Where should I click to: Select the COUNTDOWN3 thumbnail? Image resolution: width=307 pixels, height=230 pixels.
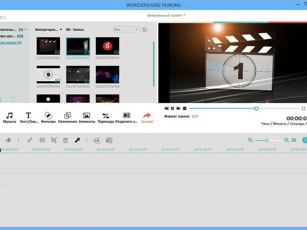pos(107,46)
